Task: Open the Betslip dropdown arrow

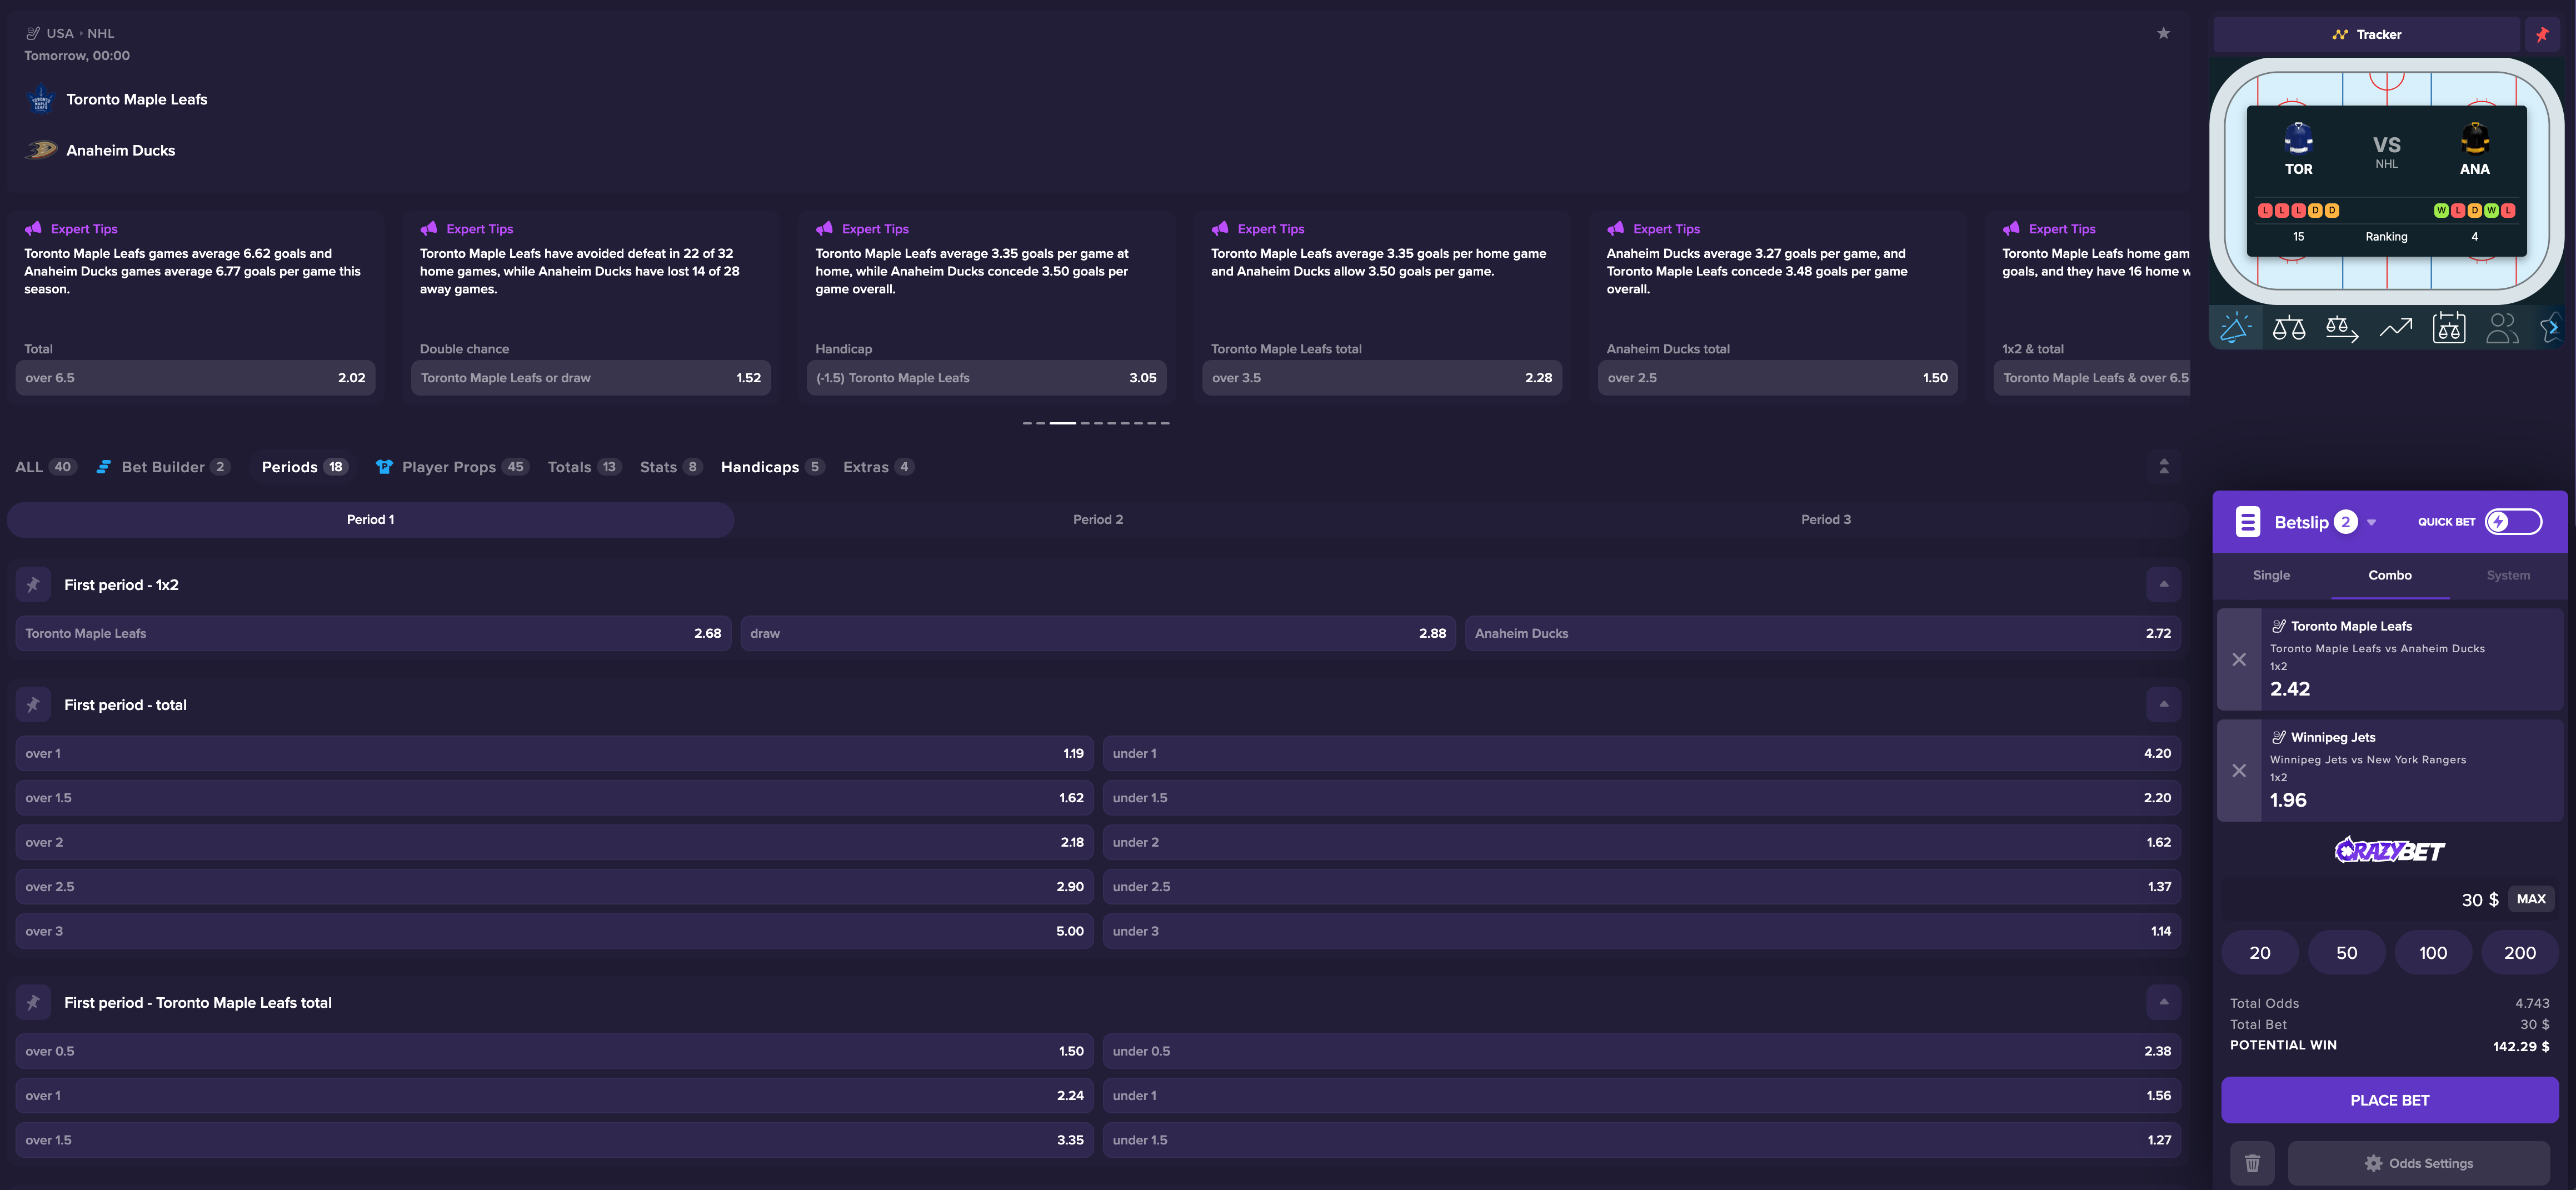Action: pyautogui.click(x=2371, y=523)
